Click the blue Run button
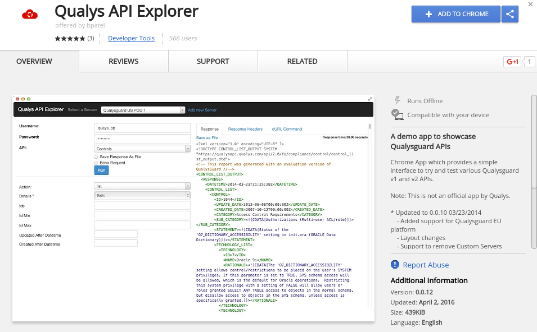This screenshot has width=537, height=332. click(x=101, y=170)
